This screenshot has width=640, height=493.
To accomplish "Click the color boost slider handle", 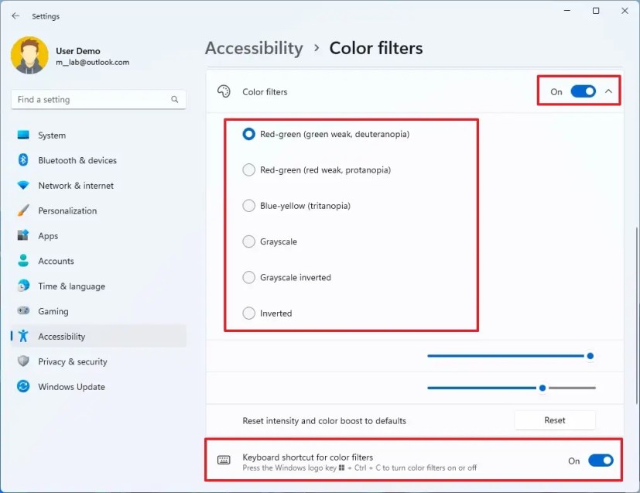I will click(542, 387).
